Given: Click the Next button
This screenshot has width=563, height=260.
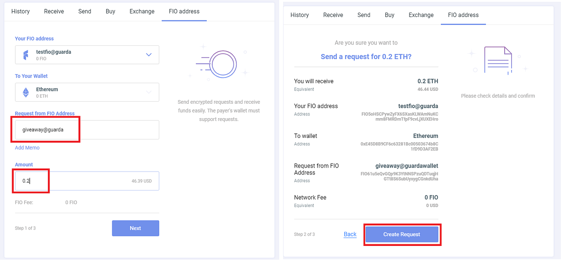Looking at the screenshot, I should pyautogui.click(x=136, y=228).
